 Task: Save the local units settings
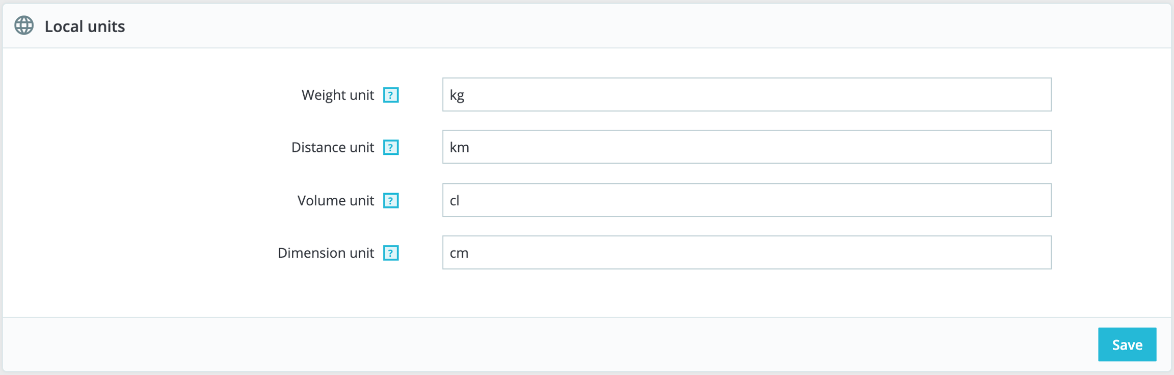click(x=1127, y=345)
